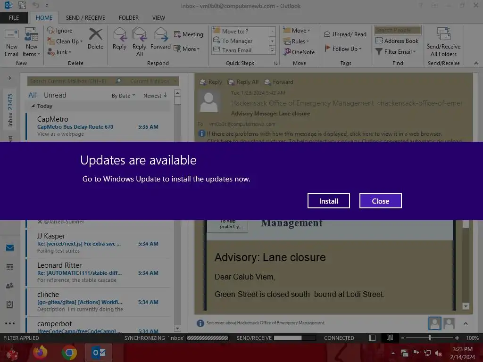Open the Leonard Ritter email

coord(98,272)
